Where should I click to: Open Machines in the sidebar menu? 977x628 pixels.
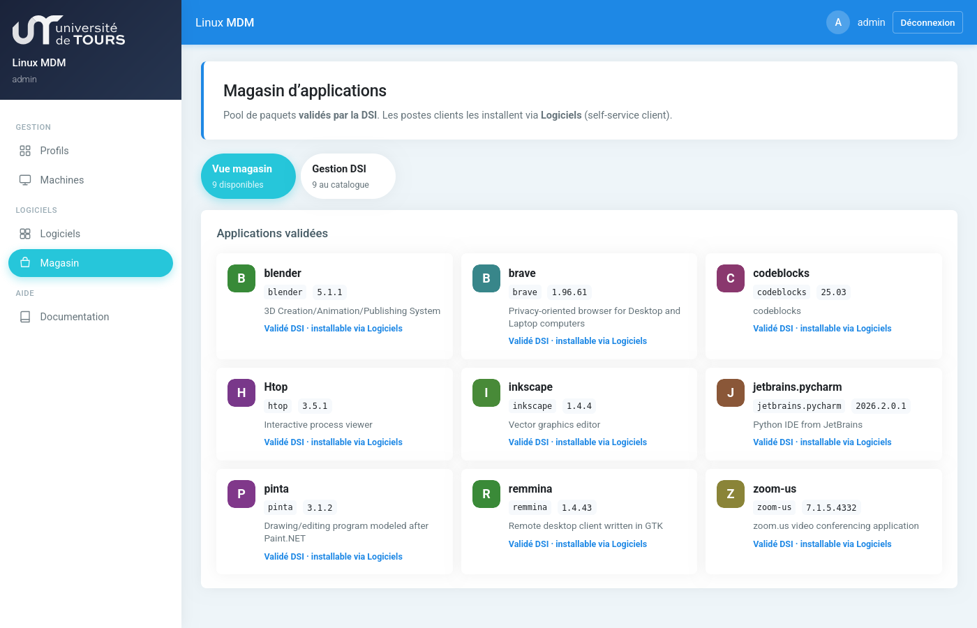[x=91, y=180]
